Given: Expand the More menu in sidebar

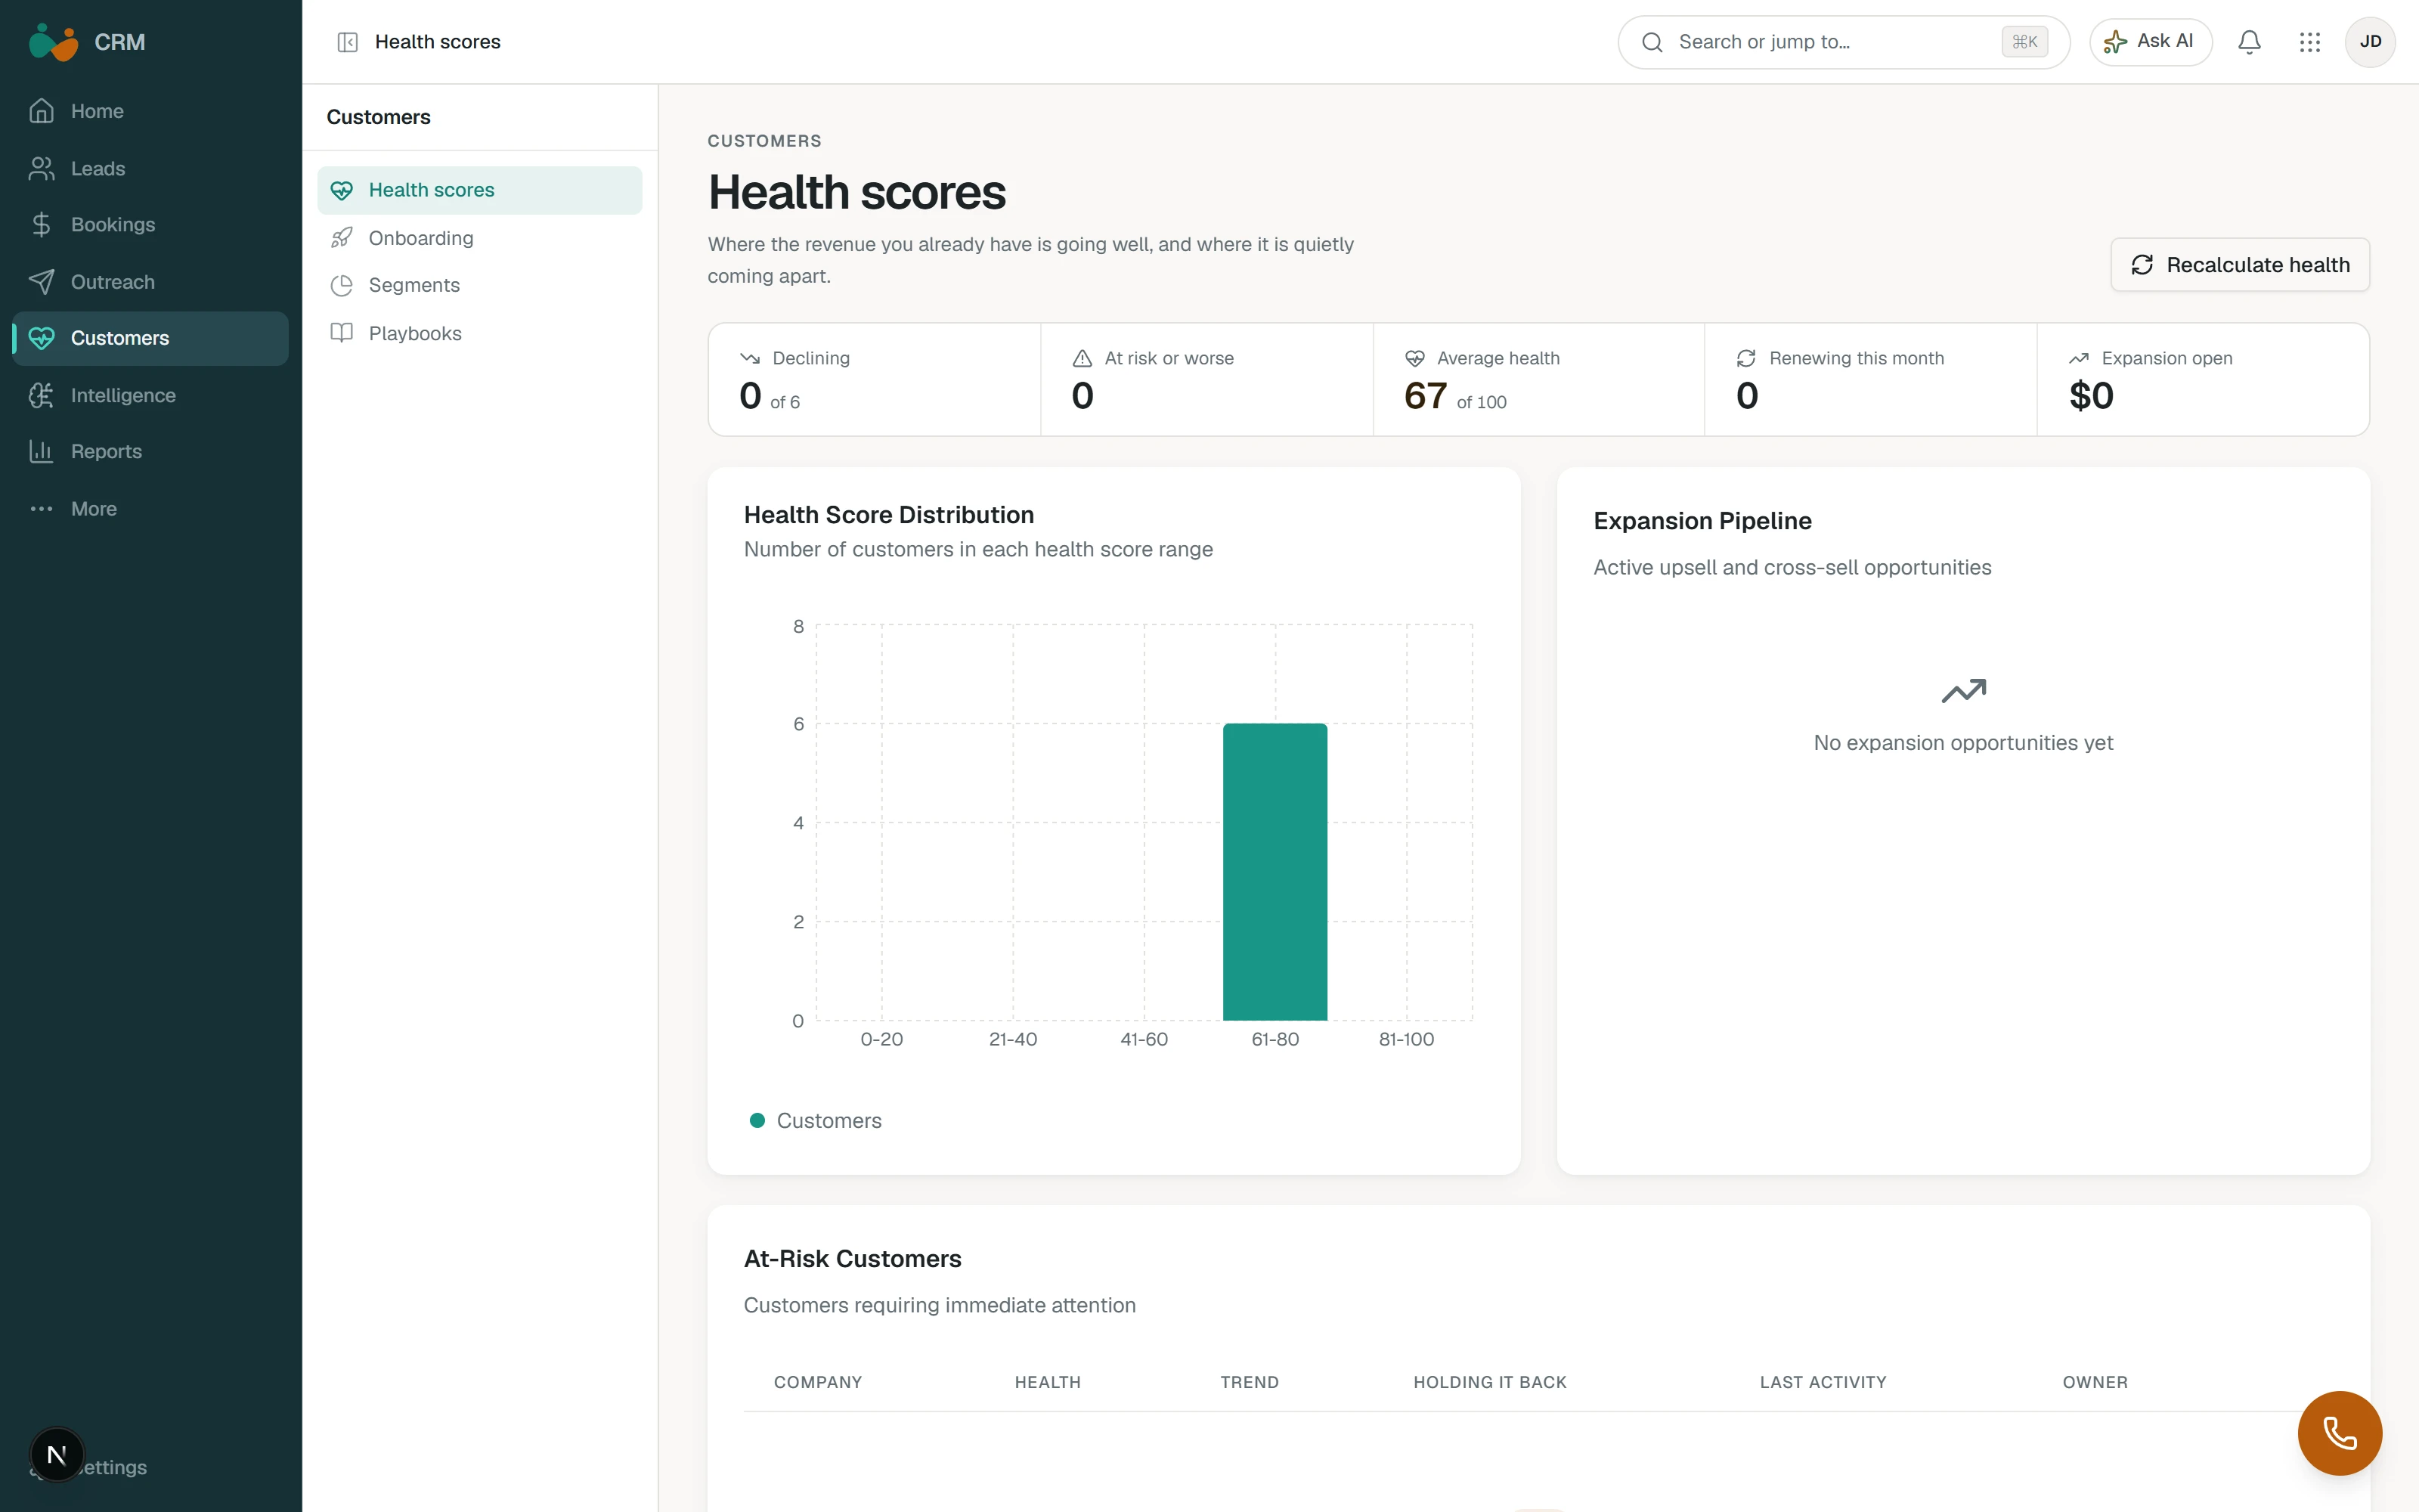Looking at the screenshot, I should 150,509.
